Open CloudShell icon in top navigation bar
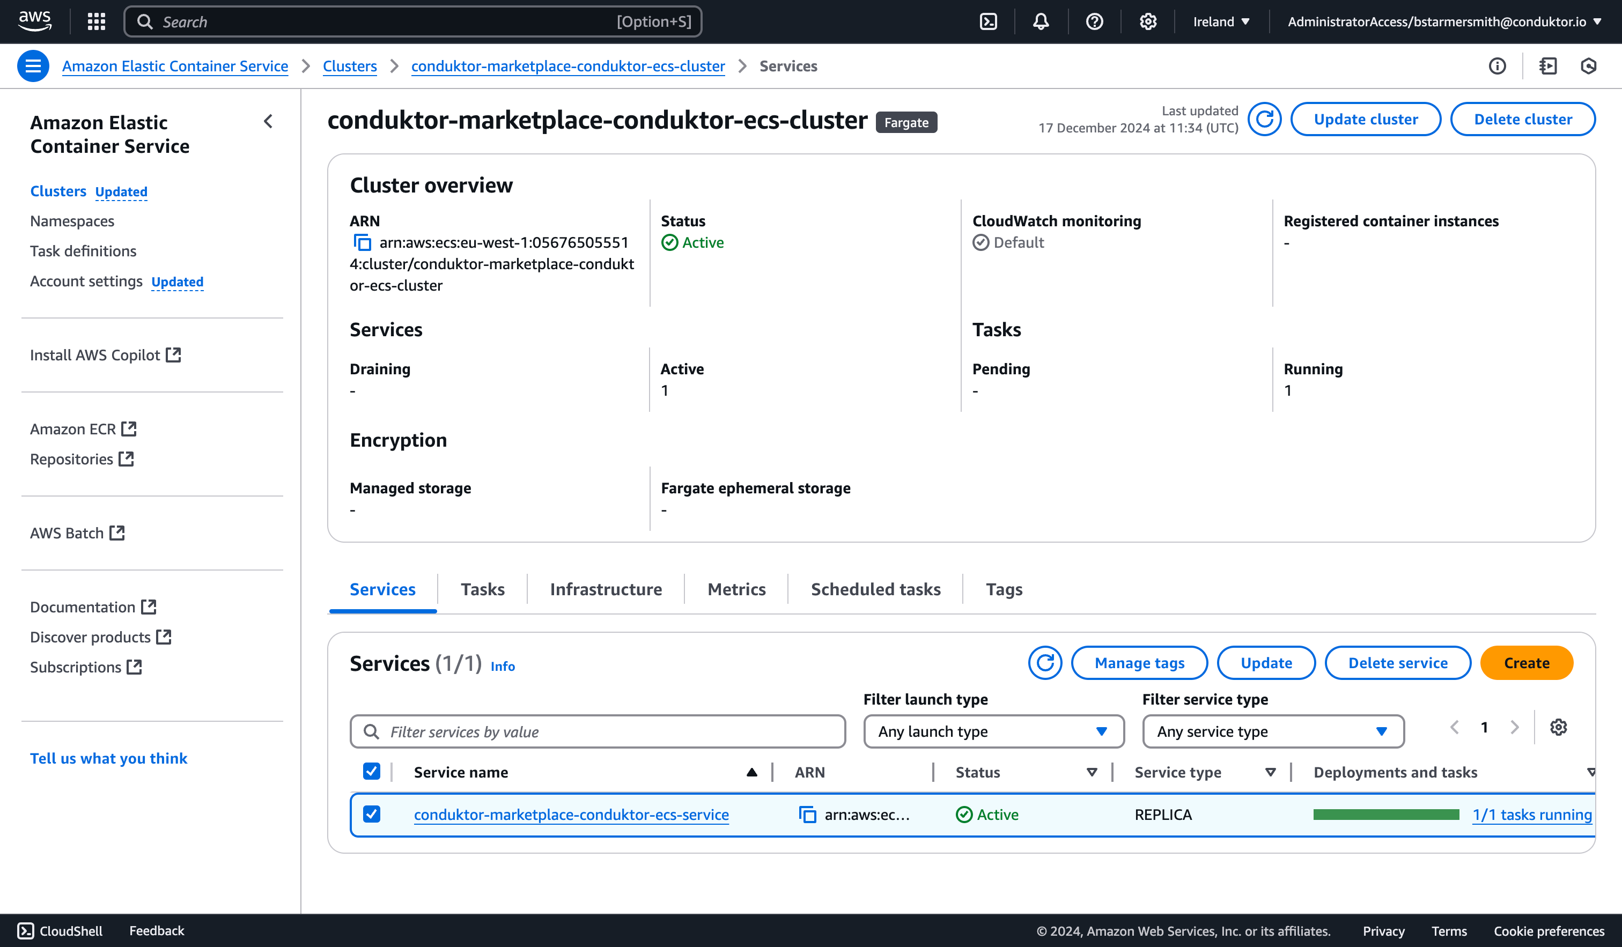 pyautogui.click(x=988, y=22)
